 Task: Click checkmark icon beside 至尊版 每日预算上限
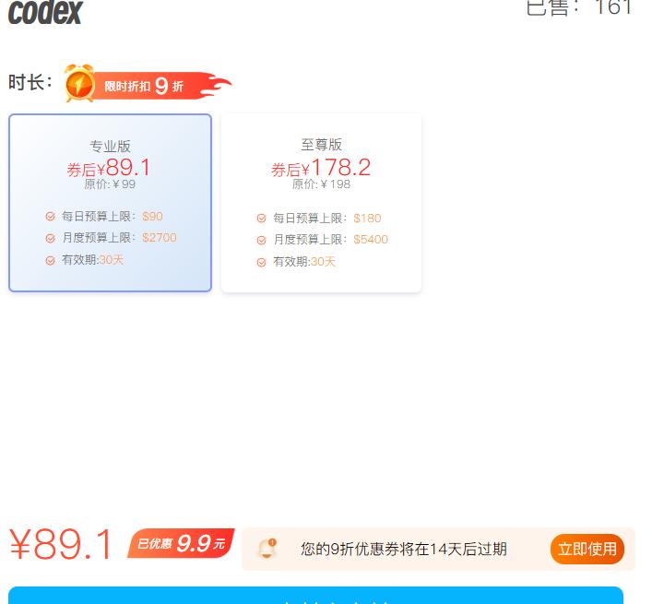tap(262, 219)
